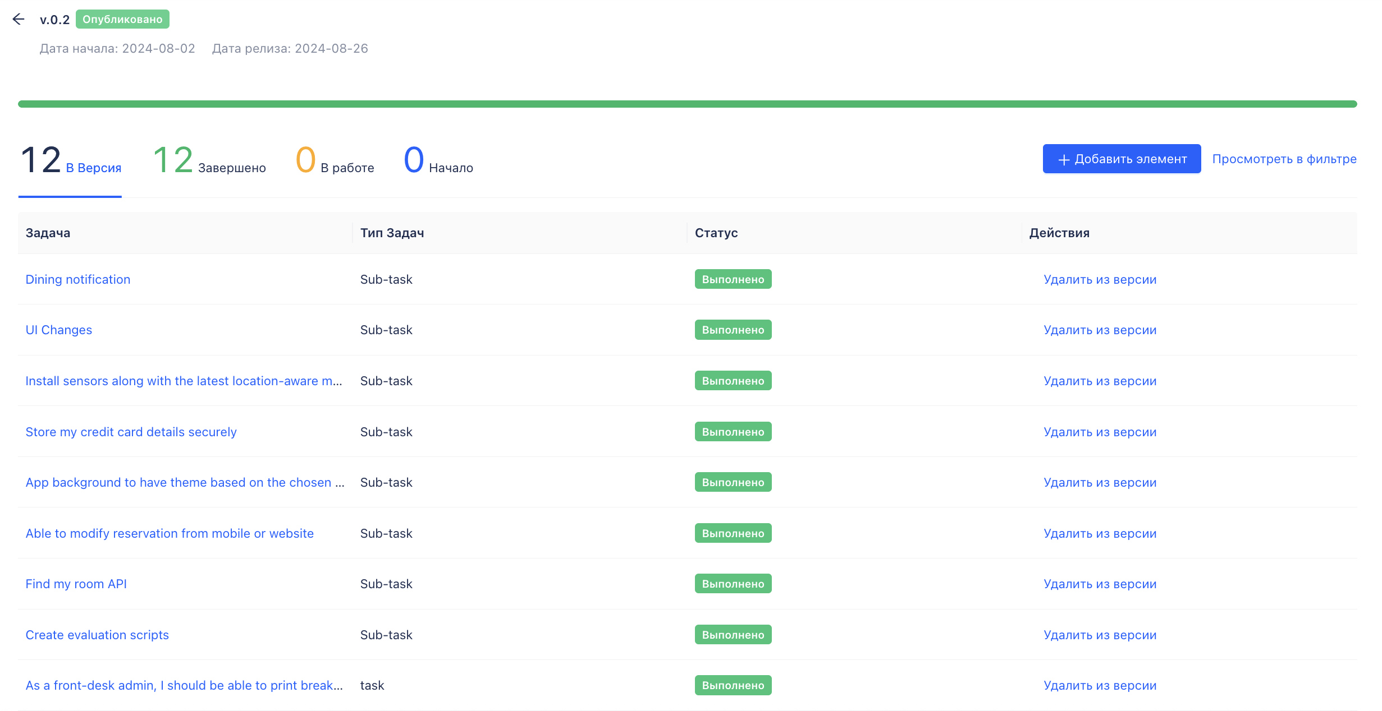Remove Install sensors task from version
Image resolution: width=1382 pixels, height=711 pixels.
click(x=1100, y=381)
